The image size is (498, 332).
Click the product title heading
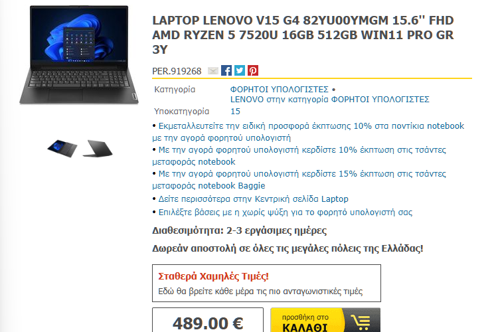click(x=303, y=35)
